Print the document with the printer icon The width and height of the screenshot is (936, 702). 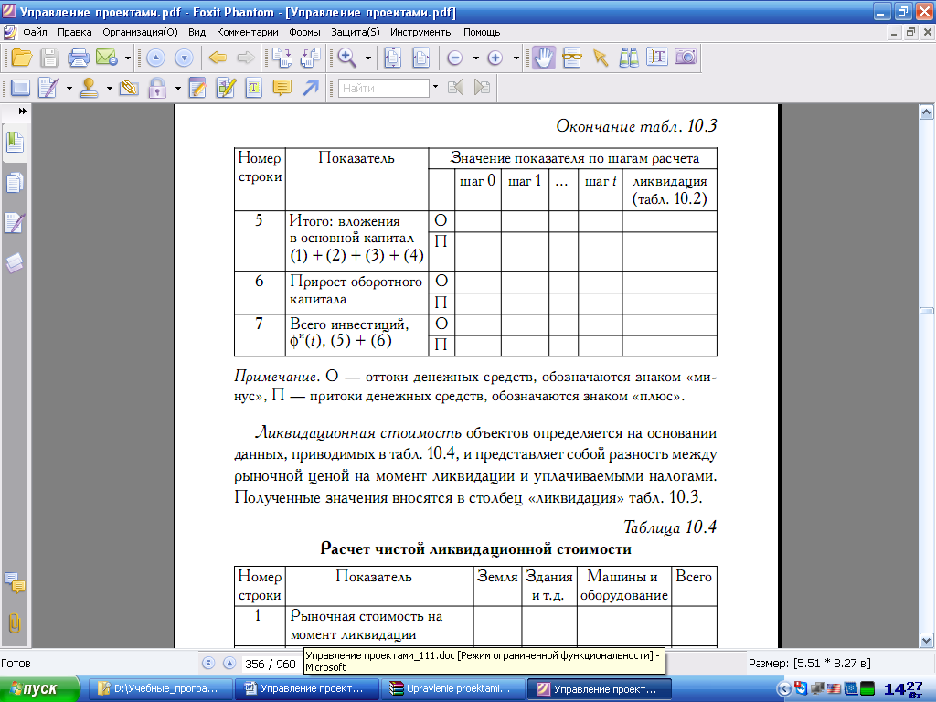pos(79,58)
